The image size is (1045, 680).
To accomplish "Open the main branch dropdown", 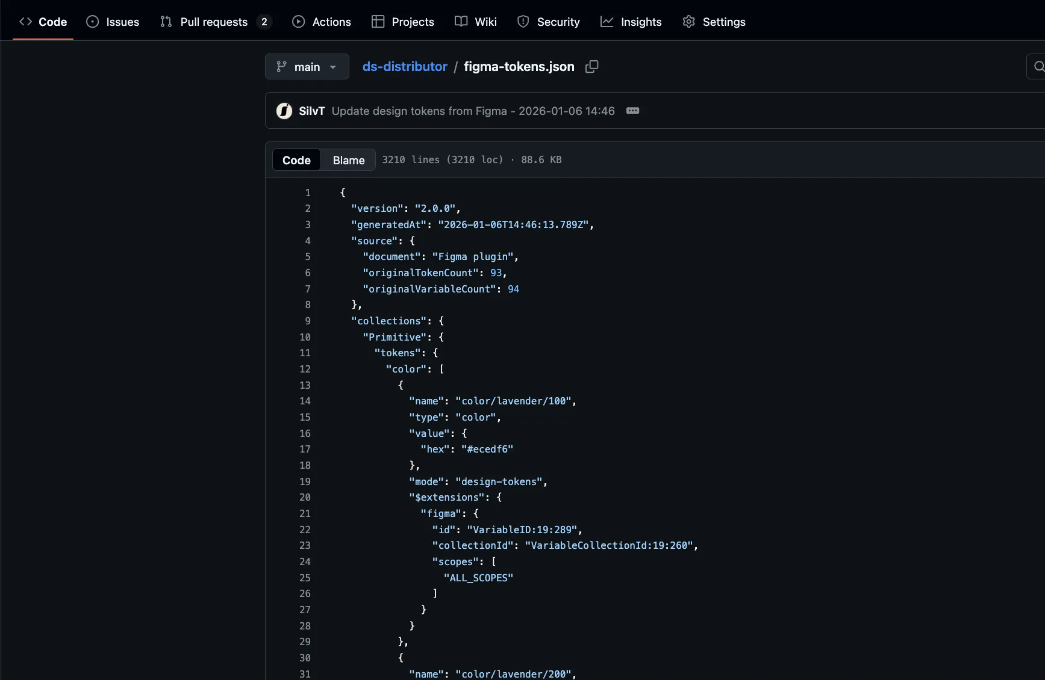I will [x=307, y=67].
